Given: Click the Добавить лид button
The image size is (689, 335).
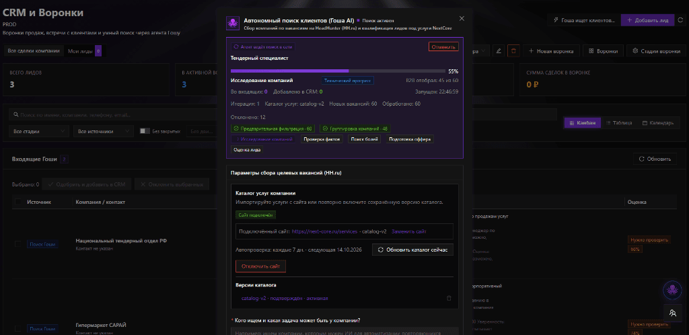Looking at the screenshot, I should tap(647, 20).
